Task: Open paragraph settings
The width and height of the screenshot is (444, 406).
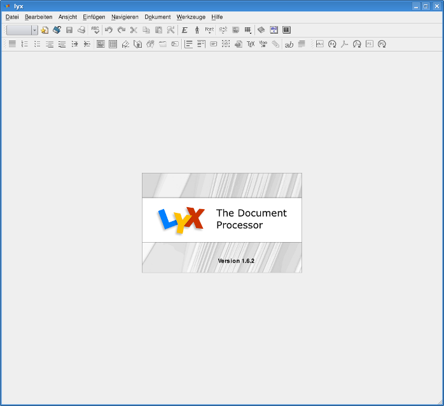Action: click(x=302, y=44)
